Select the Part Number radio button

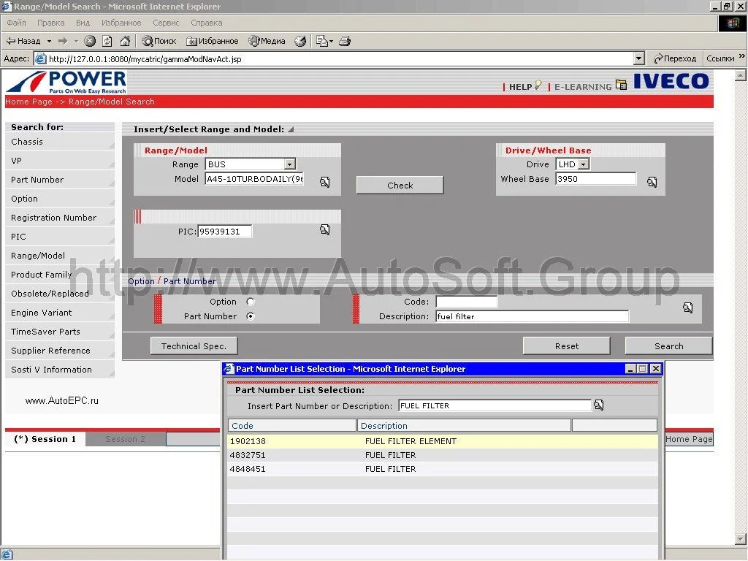[x=251, y=316]
